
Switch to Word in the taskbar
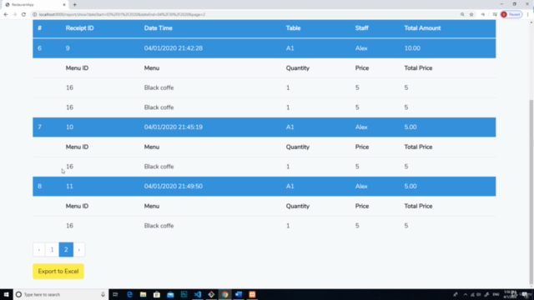pyautogui.click(x=239, y=294)
